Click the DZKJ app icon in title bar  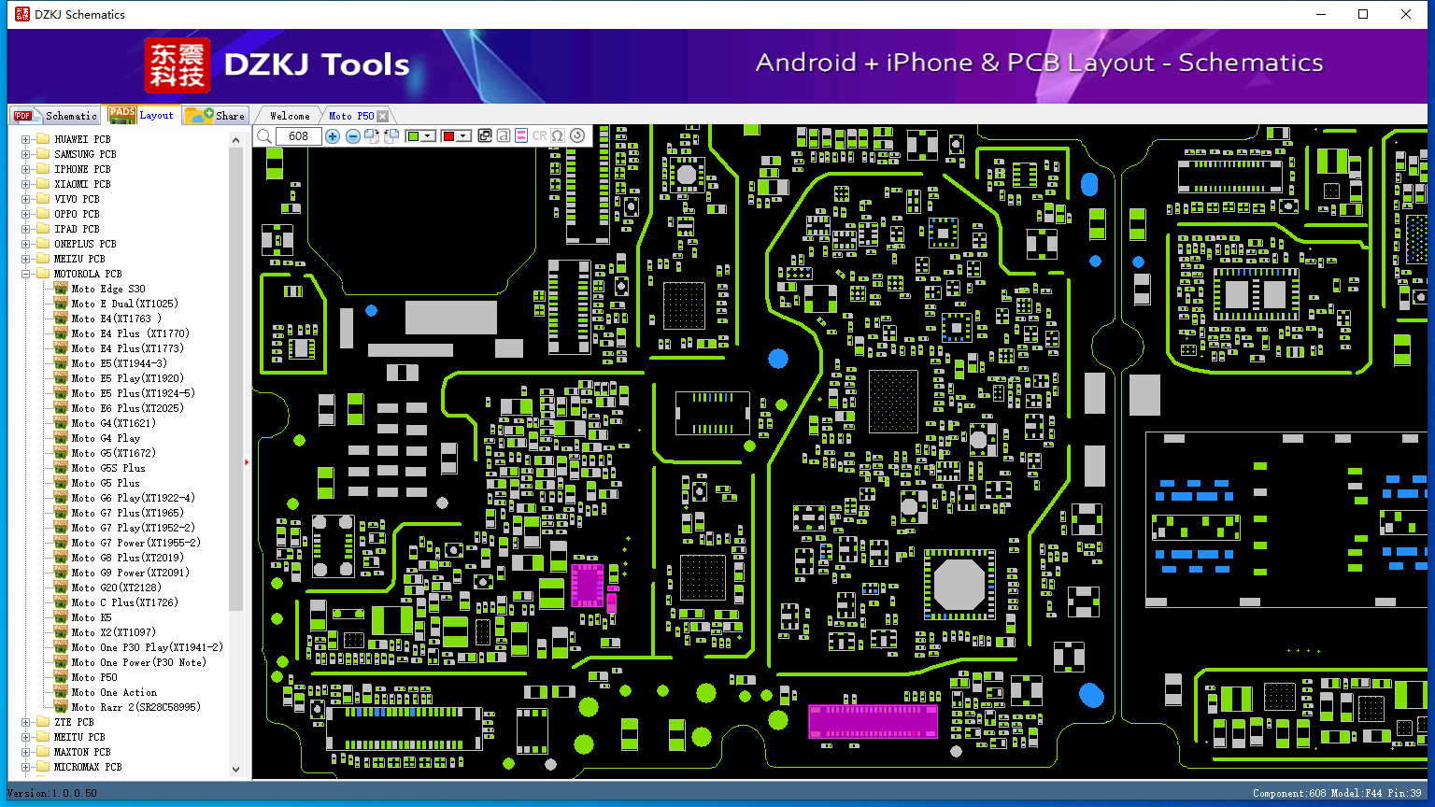(22, 14)
